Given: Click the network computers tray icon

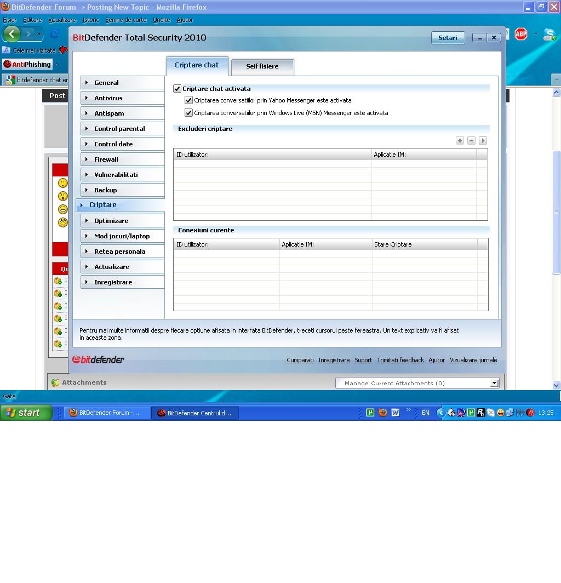Looking at the screenshot, I should (x=510, y=413).
